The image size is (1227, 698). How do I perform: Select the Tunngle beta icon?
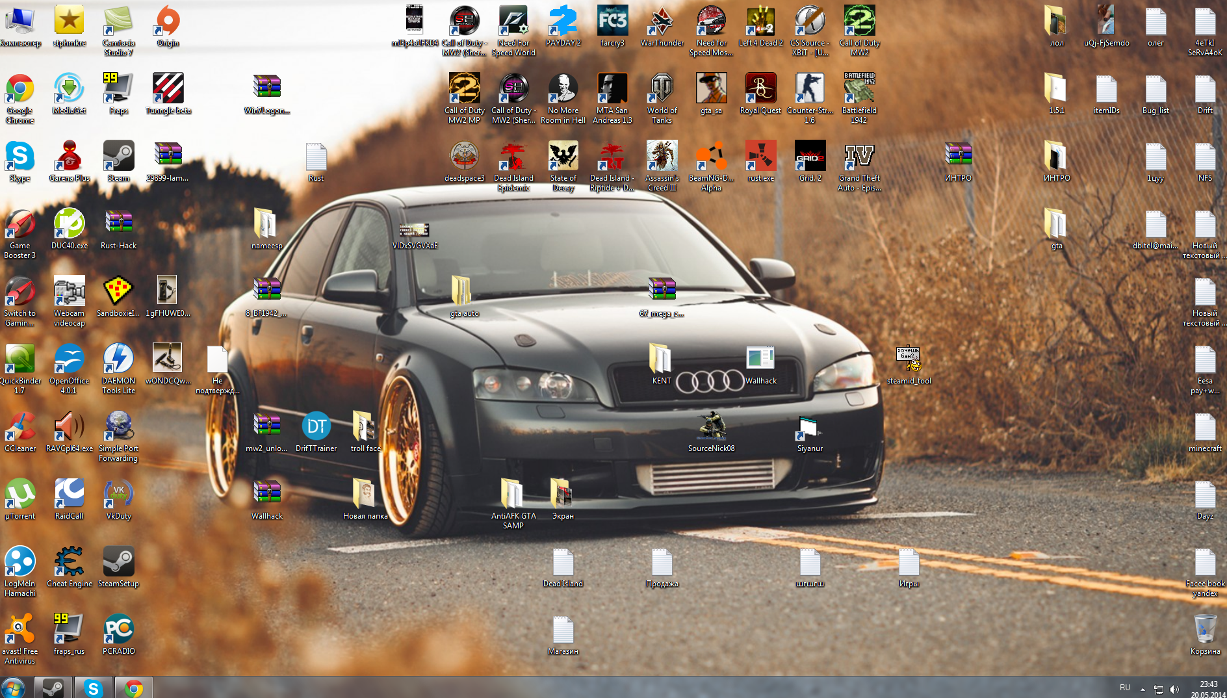pyautogui.click(x=168, y=94)
